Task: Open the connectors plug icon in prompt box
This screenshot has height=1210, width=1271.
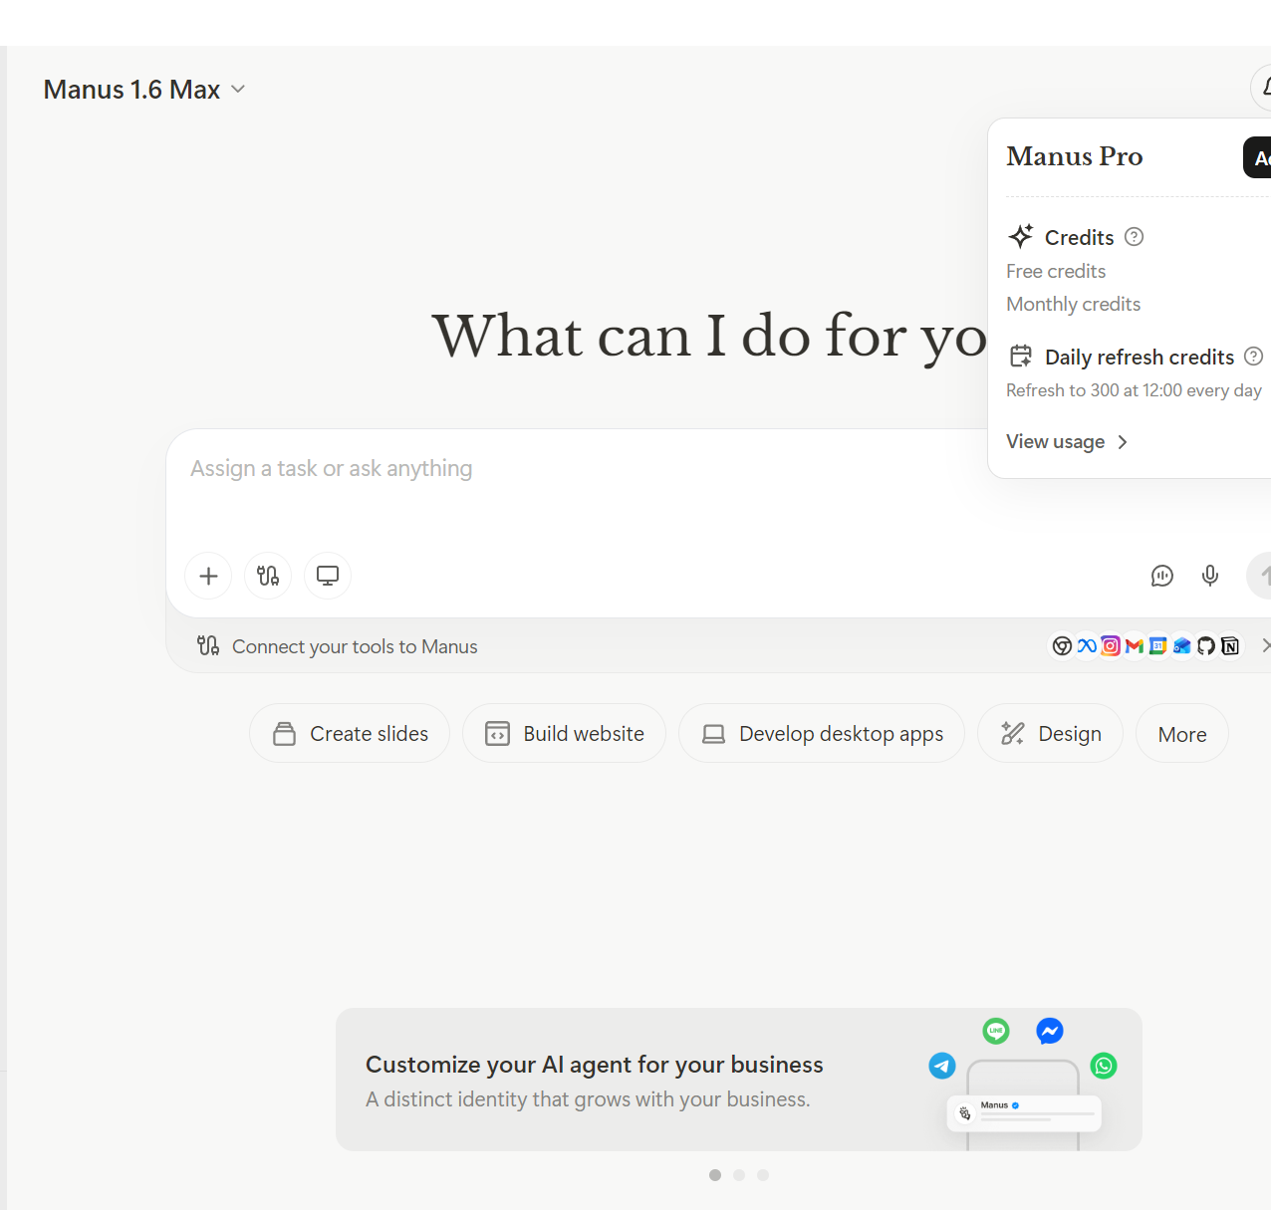Action: pyautogui.click(x=268, y=576)
